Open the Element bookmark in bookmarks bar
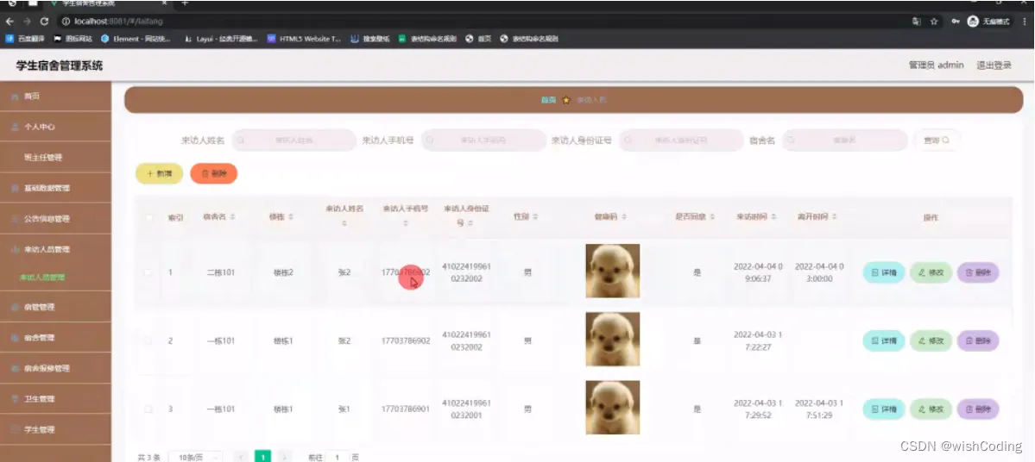Image resolution: width=1035 pixels, height=462 pixels. pyautogui.click(x=136, y=39)
